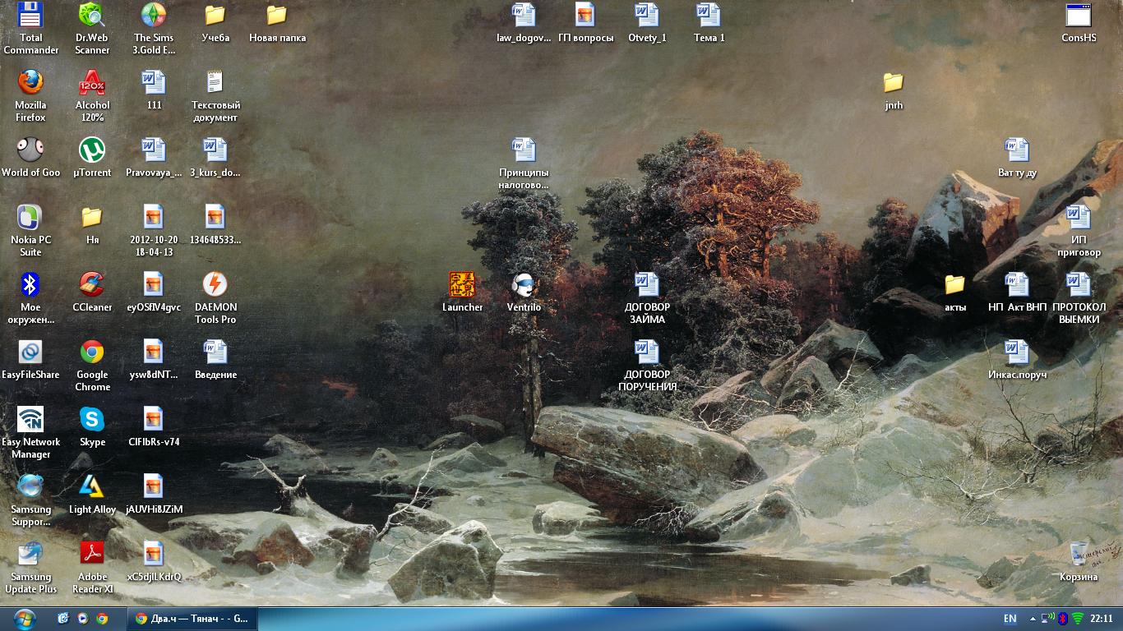The height and width of the screenshot is (631, 1123).
Task: Select the Nokia PC Suite icon
Action: tap(30, 230)
